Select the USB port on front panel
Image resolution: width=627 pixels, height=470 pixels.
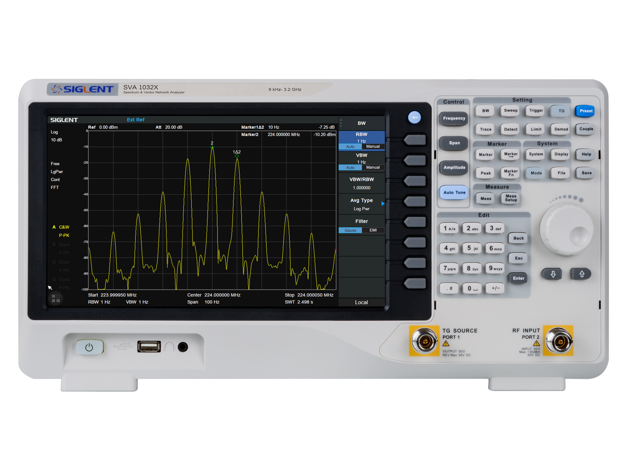coord(149,347)
